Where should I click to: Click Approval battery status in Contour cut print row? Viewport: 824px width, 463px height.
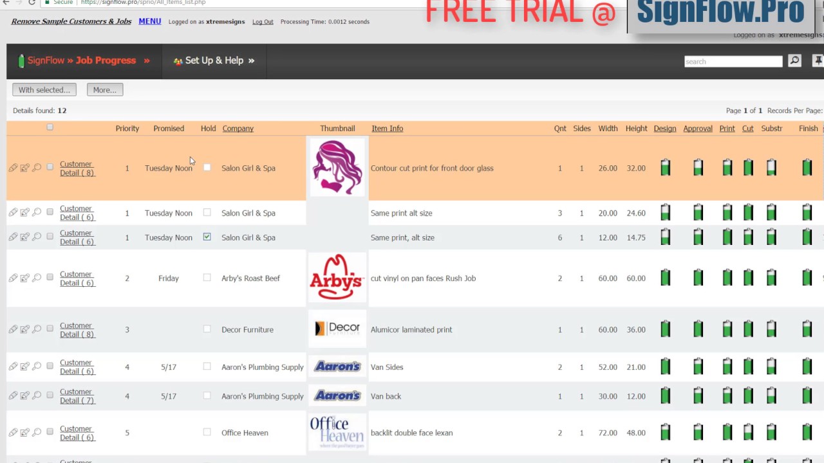pos(698,168)
